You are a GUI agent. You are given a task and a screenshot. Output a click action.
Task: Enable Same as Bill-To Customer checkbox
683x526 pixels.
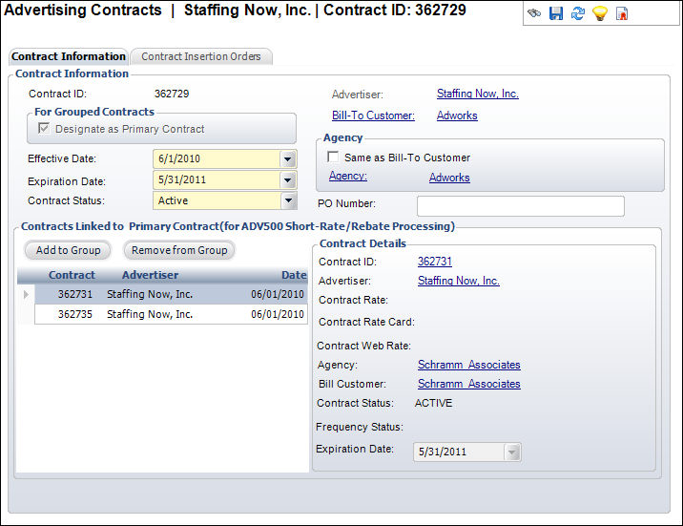click(x=333, y=158)
